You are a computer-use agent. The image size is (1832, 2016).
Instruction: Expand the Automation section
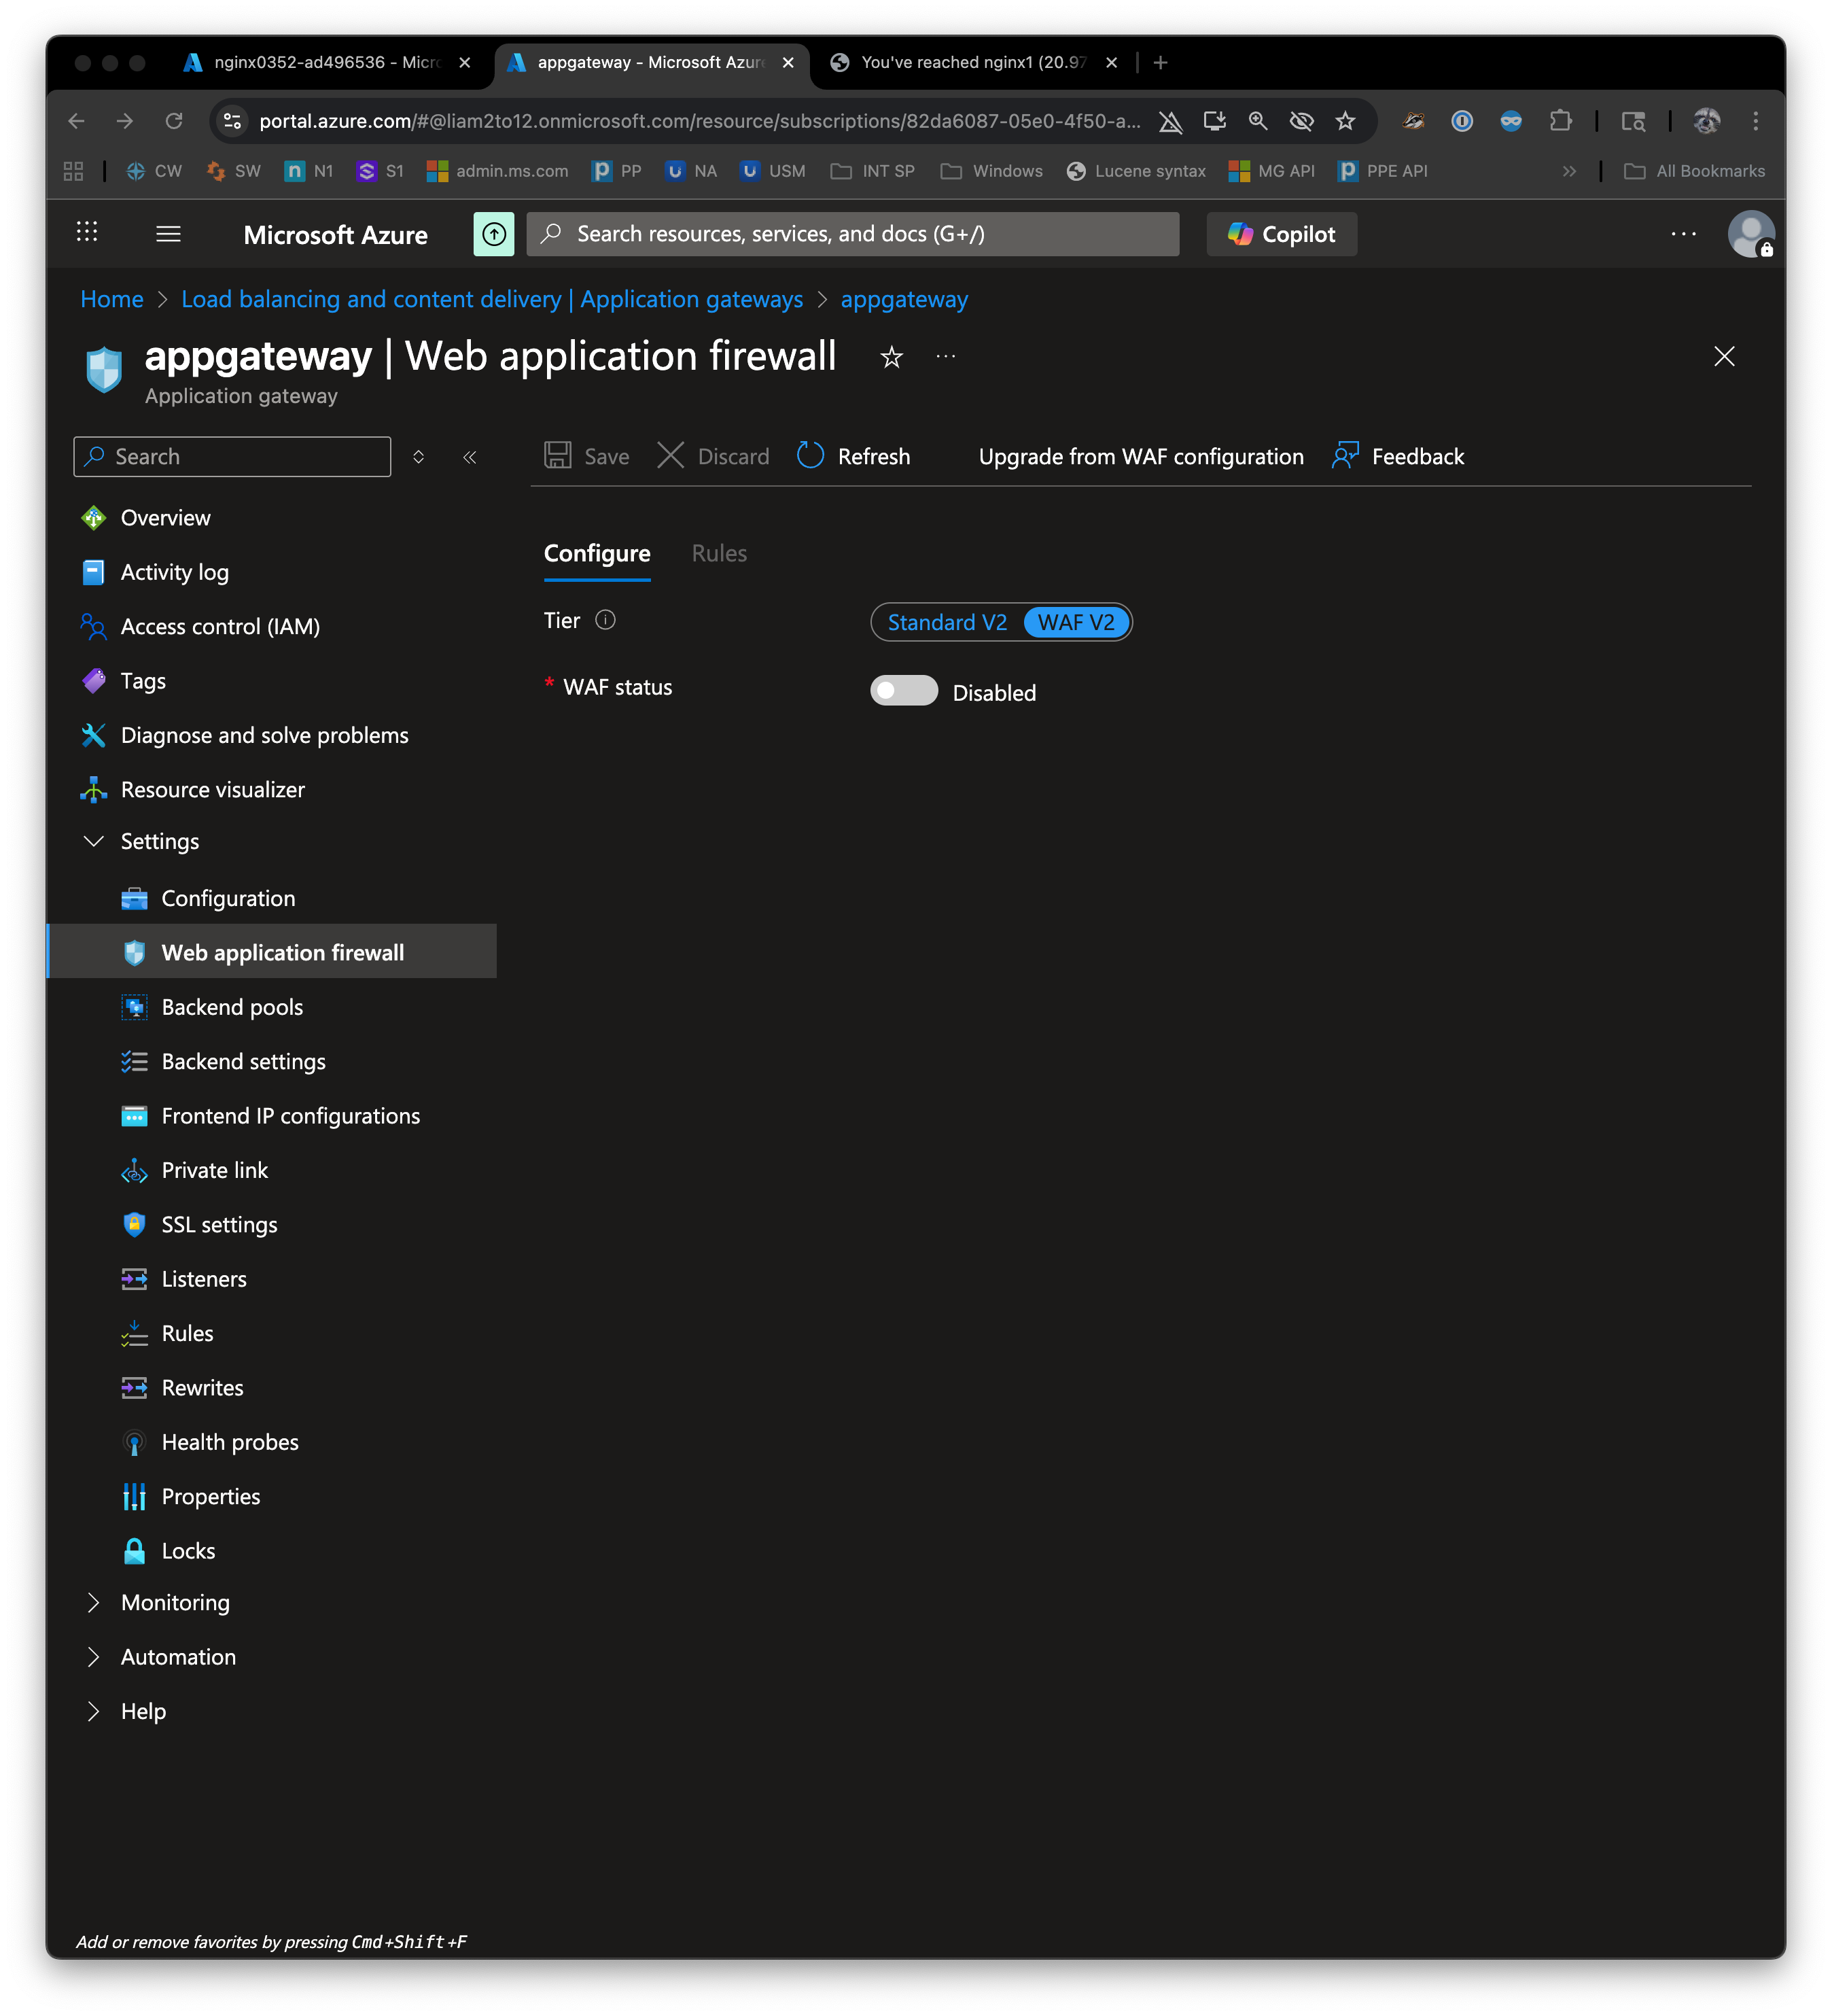point(94,1657)
